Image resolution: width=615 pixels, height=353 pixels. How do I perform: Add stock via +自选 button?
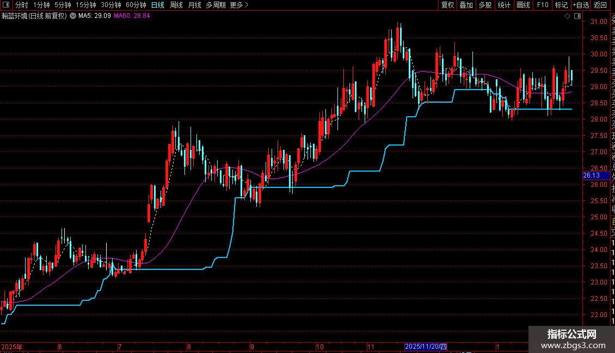(x=581, y=5)
